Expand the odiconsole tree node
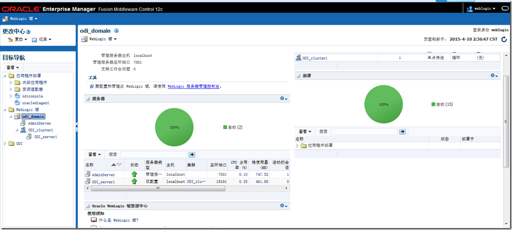The image size is (512, 230). (11, 96)
